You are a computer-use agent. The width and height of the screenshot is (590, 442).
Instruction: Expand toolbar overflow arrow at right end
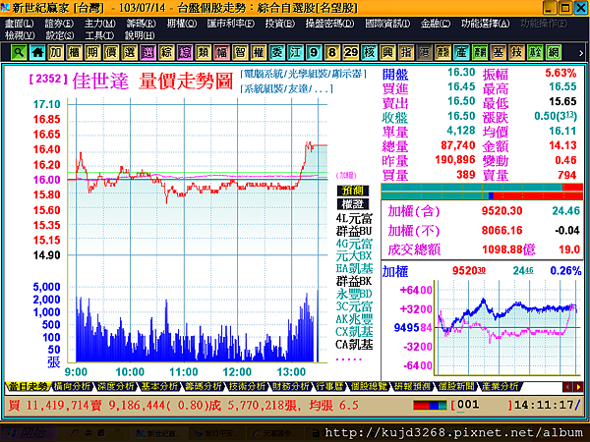(581, 53)
